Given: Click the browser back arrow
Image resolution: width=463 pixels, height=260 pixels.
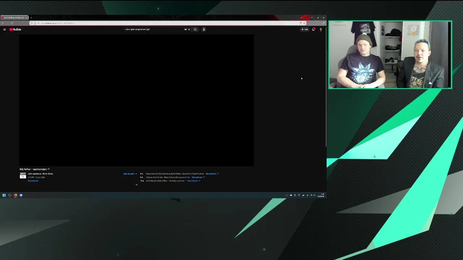Looking at the screenshot, I should click(x=3, y=23).
